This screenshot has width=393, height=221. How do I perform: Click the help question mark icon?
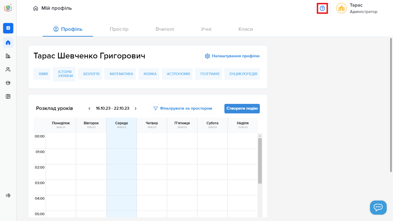322,8
